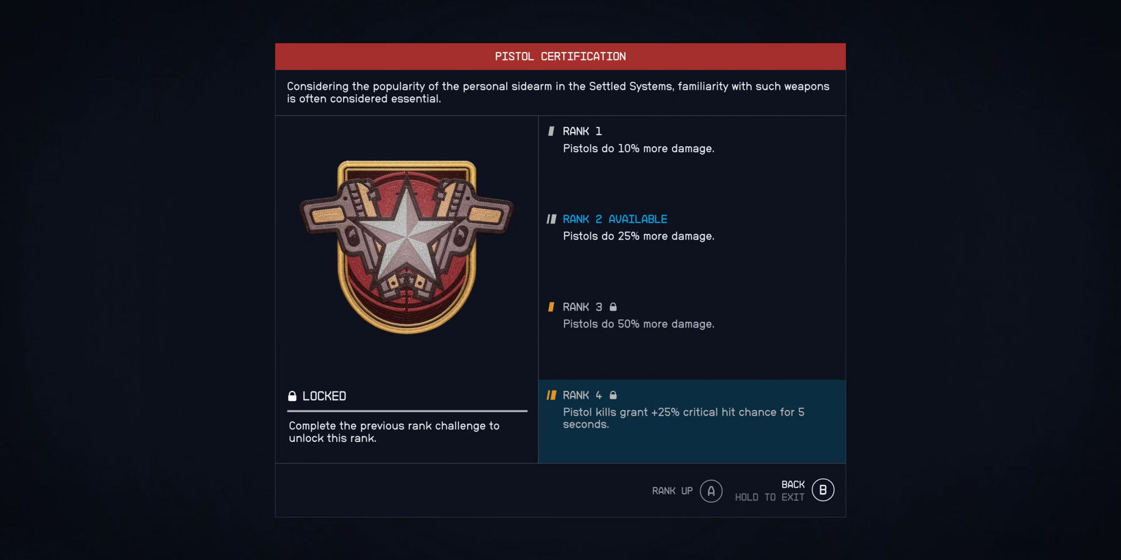Click the A button icon for Rank Up
Viewport: 1121px width, 560px height.
pos(711,491)
